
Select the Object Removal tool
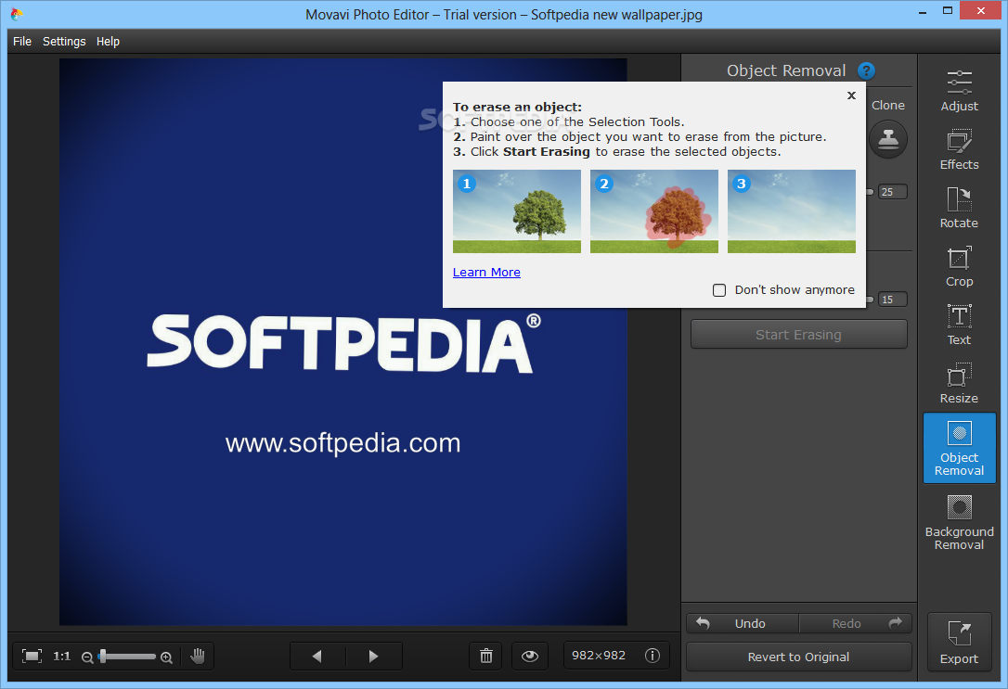tap(959, 448)
